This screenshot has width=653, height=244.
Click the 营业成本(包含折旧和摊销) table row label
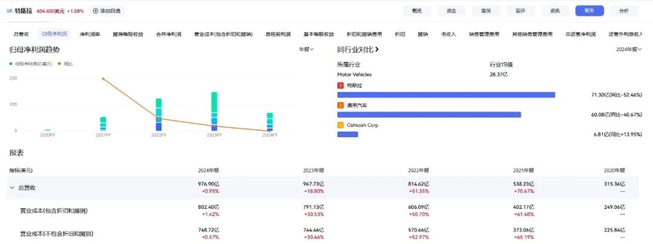point(54,211)
